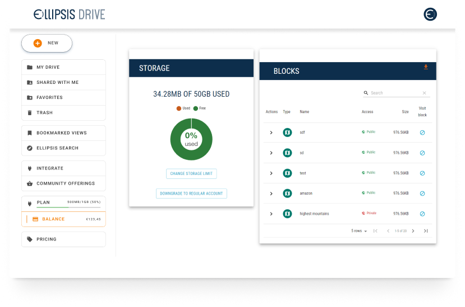Image resolution: width=465 pixels, height=307 pixels.
Task: Expand the sd row
Action: point(271,153)
